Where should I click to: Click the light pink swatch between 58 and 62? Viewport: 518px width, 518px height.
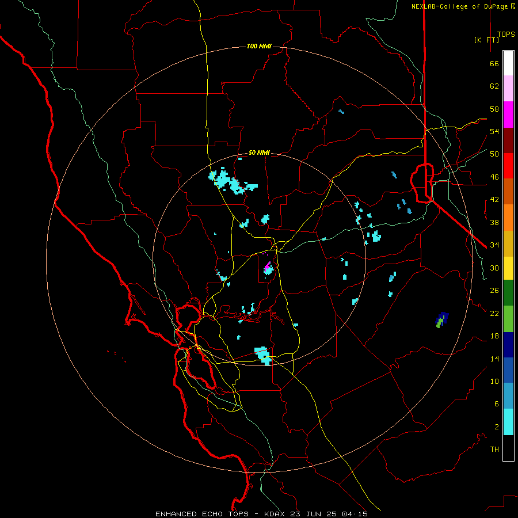click(508, 89)
